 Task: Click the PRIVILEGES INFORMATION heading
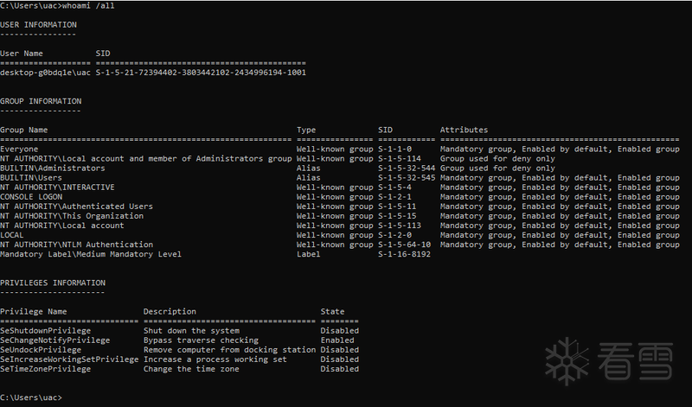tap(53, 283)
